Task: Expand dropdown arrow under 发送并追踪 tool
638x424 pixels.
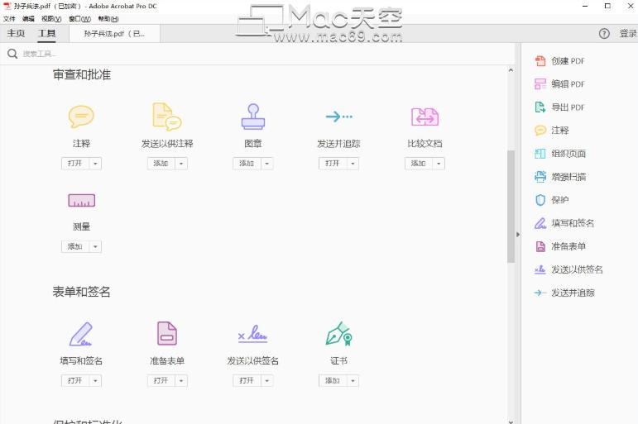Action: pos(353,164)
